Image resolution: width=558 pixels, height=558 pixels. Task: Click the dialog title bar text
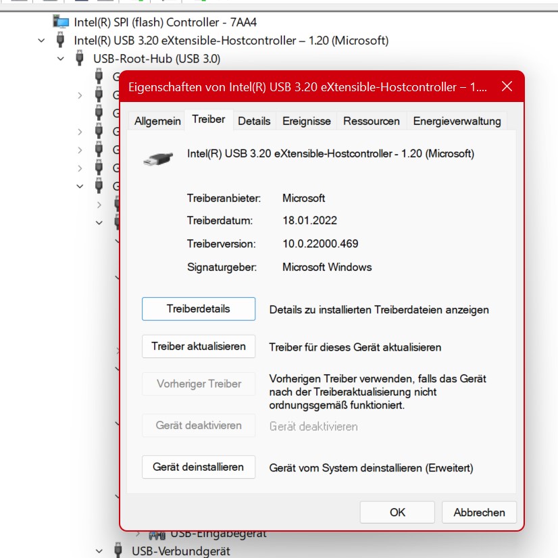pos(307,87)
